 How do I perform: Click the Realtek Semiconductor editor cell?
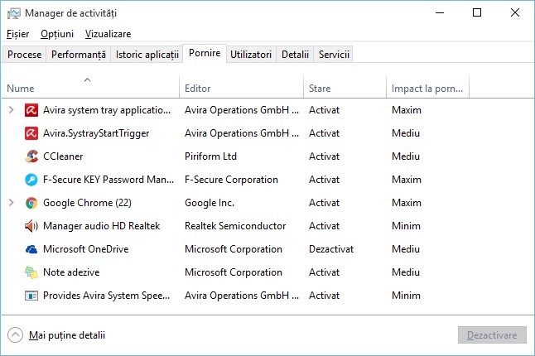235,226
